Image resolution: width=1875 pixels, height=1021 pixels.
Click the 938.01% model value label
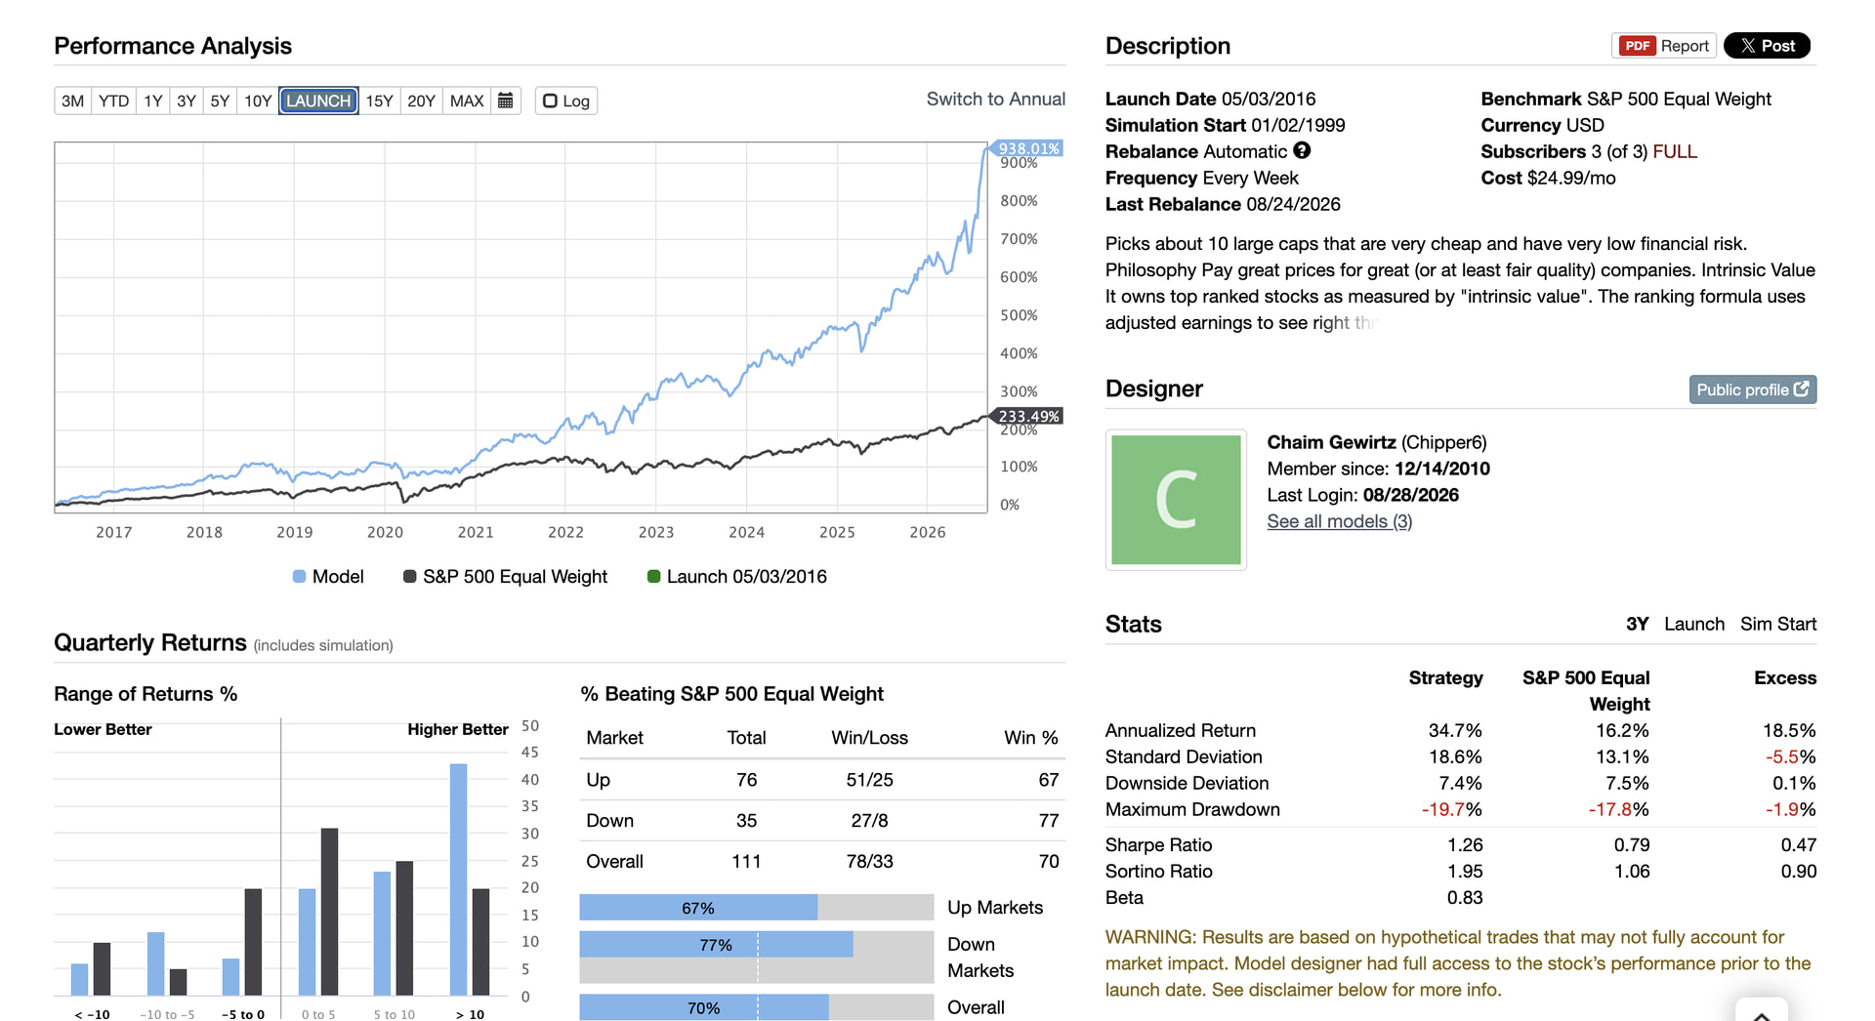[1027, 148]
